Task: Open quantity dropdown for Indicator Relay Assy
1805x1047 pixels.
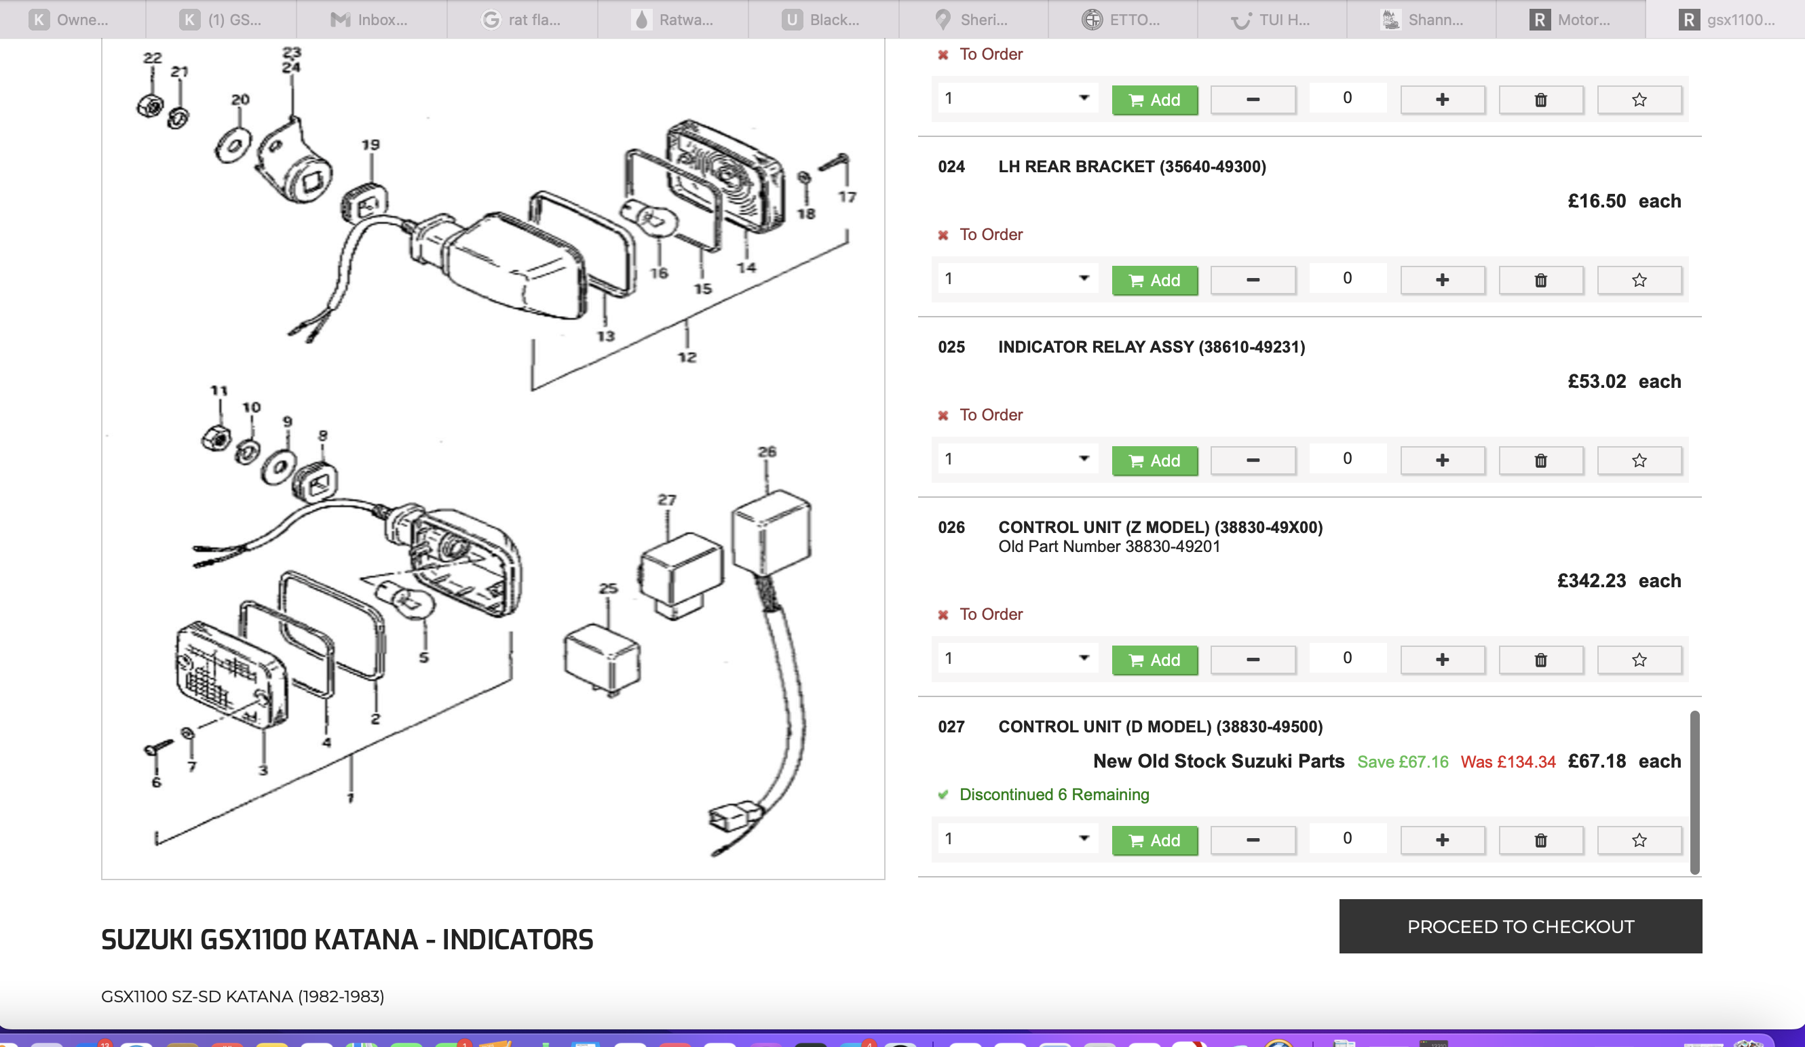Action: point(1017,458)
